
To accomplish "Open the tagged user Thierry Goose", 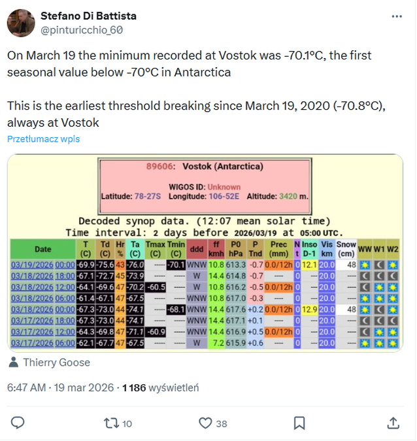I will tap(56, 363).
